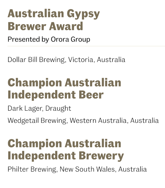Click the word Beer in the second heading
The width and height of the screenshot is (165, 188).
point(91,95)
